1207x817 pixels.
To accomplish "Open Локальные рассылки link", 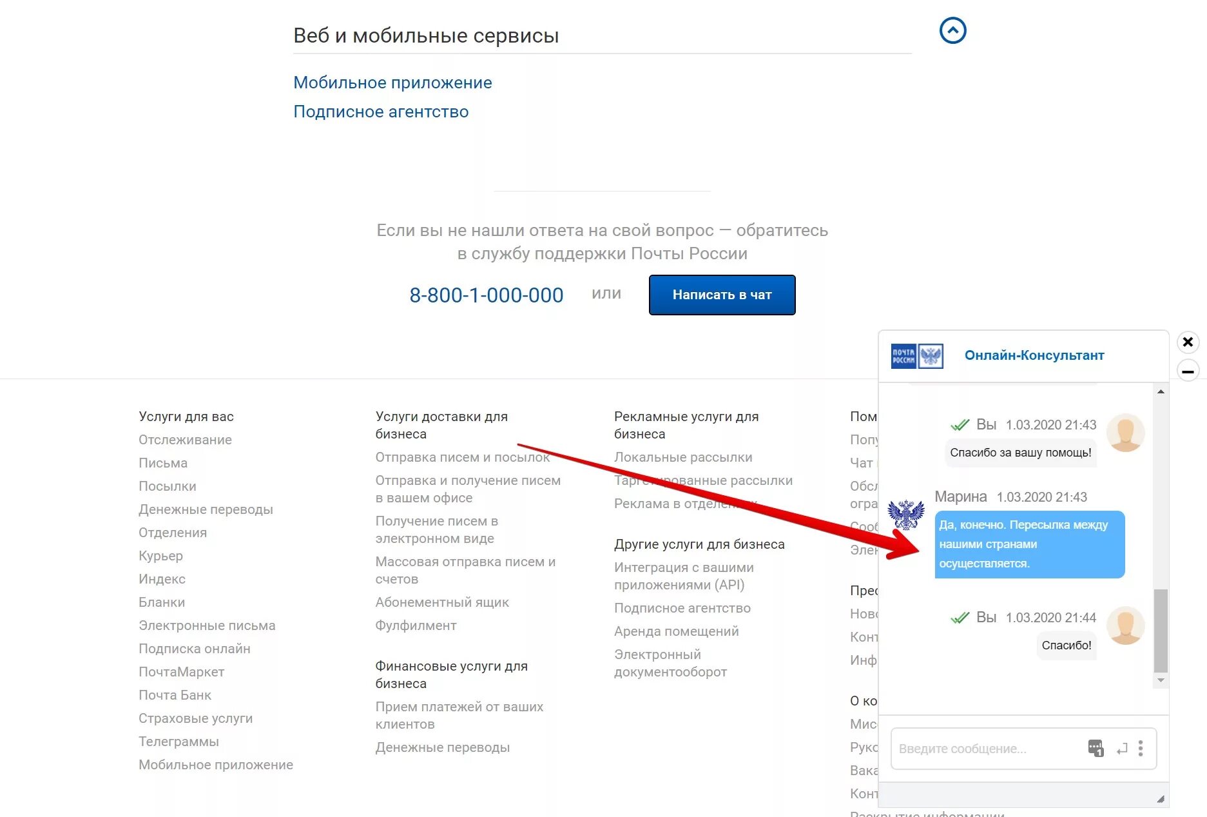I will tap(683, 457).
